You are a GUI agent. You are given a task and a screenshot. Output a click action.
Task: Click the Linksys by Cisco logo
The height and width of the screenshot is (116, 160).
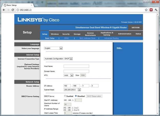38,20
